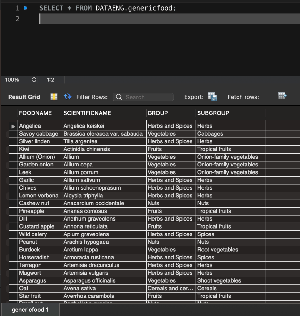
Task: Click the GROUP column header
Action: (158, 113)
